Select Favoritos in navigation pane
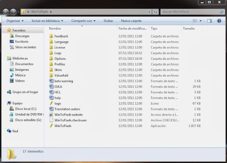The height and width of the screenshot is (163, 227). [19, 30]
